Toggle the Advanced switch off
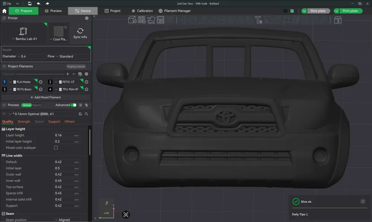 [74, 105]
